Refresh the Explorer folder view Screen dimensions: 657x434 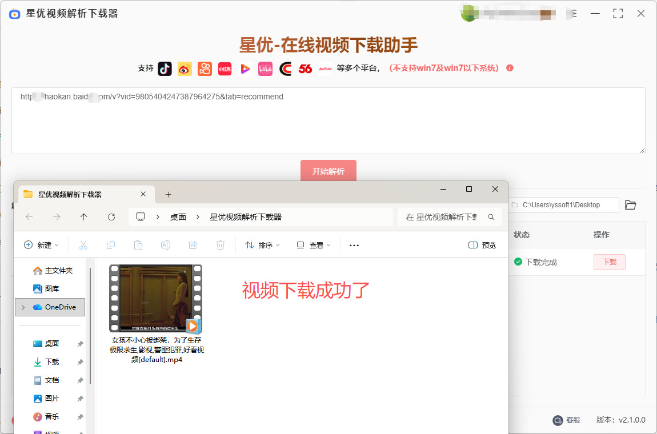pyautogui.click(x=111, y=217)
